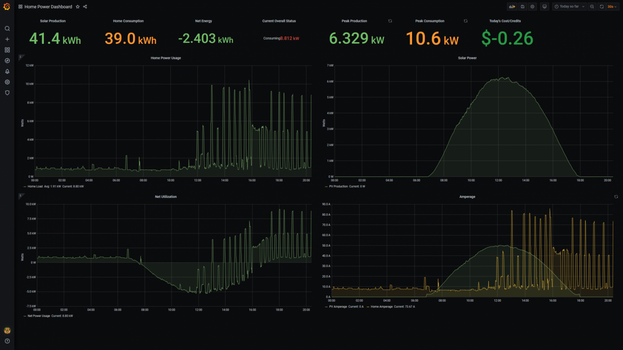This screenshot has width=623, height=350.
Task: Open the Explore compass icon in sidebar
Action: pos(7,60)
